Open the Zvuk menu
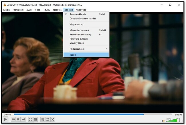This screenshot has width=186, height=125. tap(29, 10)
